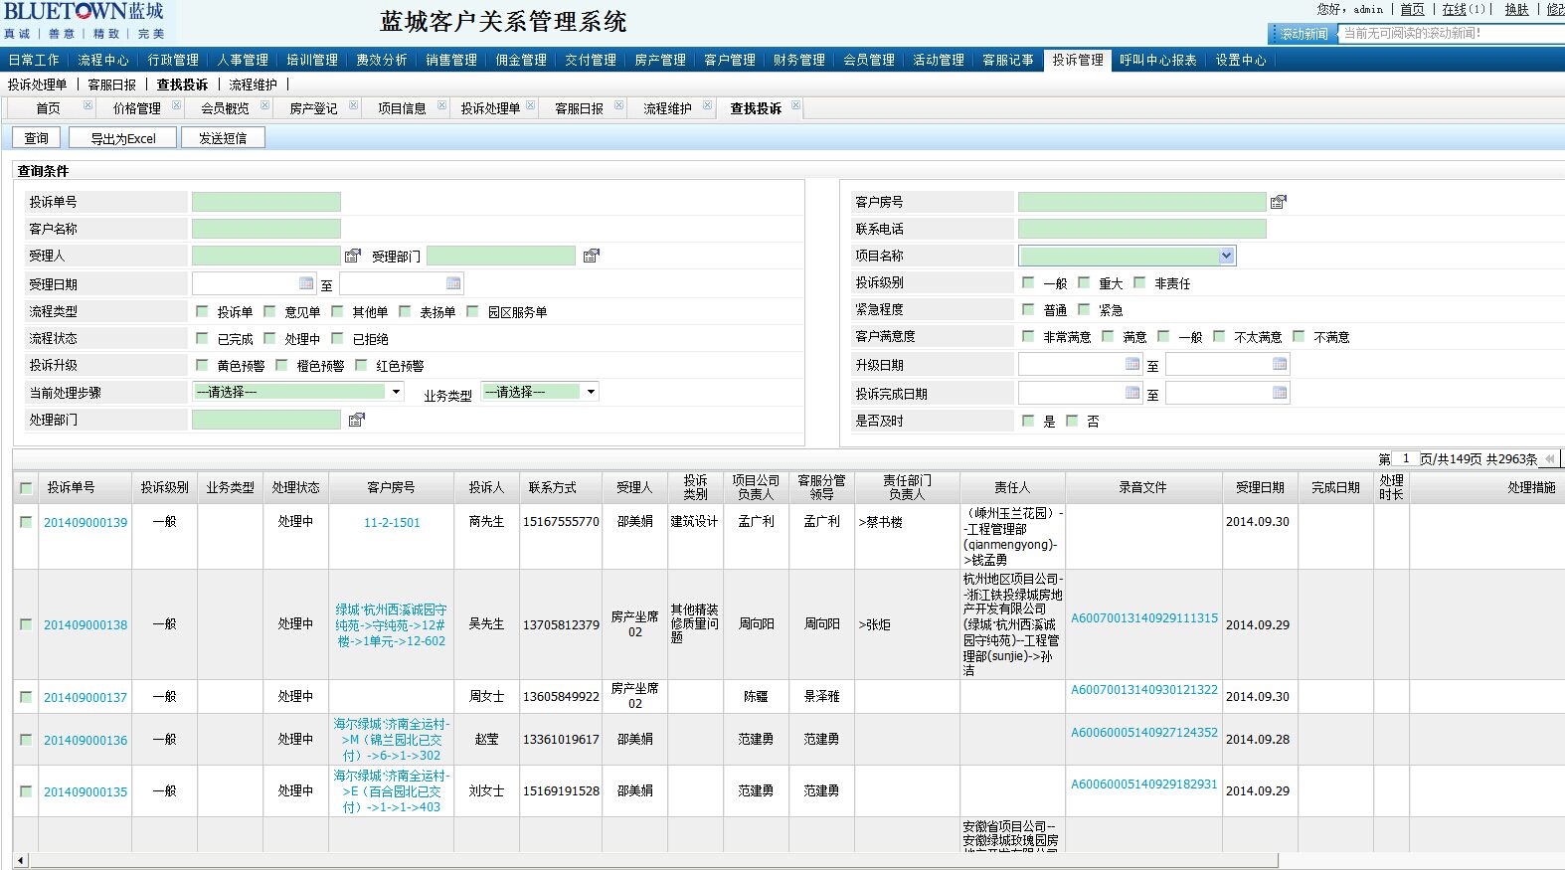
Task: Open the 处理部门 picker icon
Action: coord(356,420)
